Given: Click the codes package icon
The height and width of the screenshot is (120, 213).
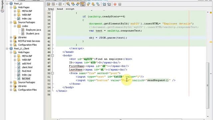Looking at the screenshot, I should point(19,26).
